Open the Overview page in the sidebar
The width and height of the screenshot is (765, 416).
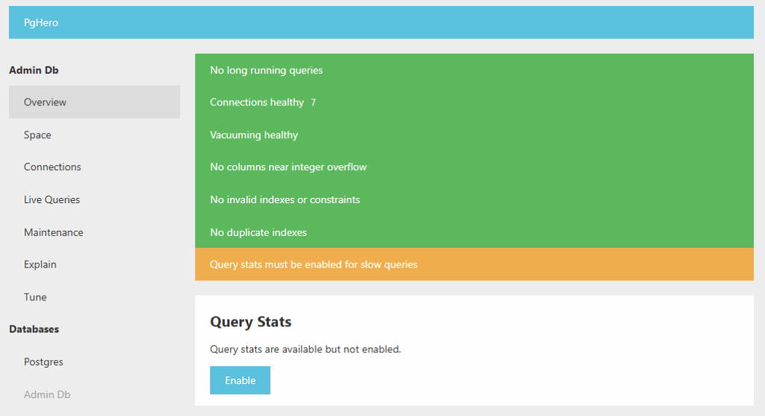pos(45,102)
